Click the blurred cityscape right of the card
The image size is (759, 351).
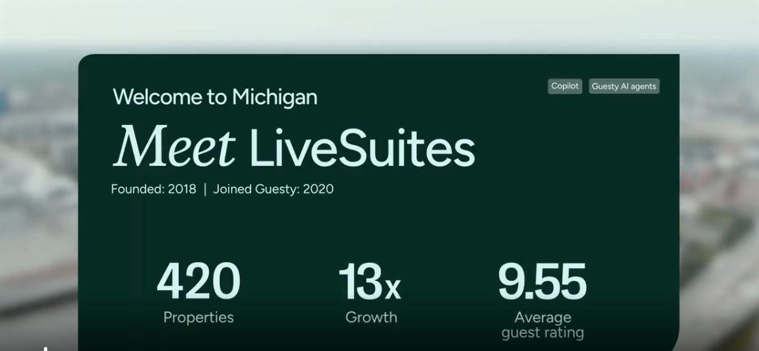tap(719, 203)
